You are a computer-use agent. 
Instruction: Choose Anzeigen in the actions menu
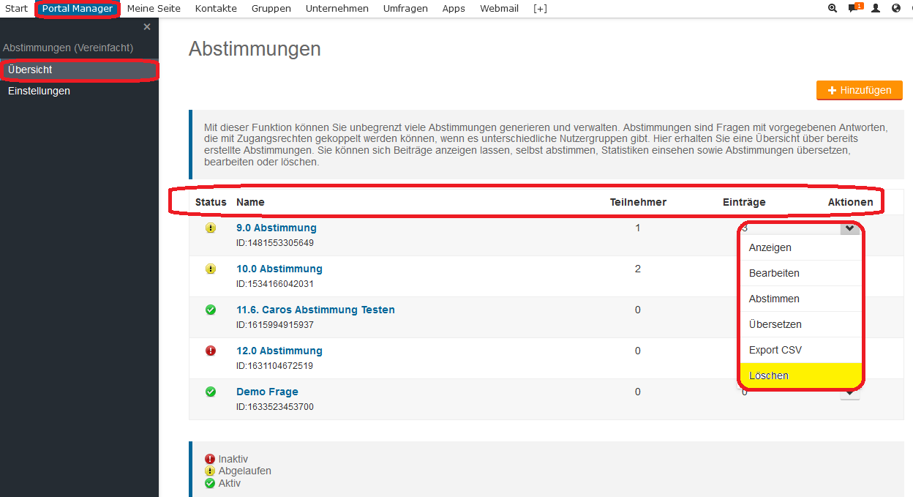pos(801,247)
